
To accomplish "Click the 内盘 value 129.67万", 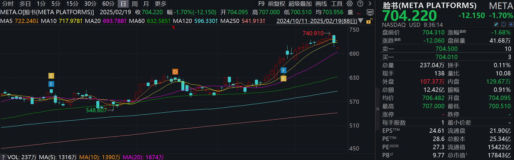I will [498, 82].
